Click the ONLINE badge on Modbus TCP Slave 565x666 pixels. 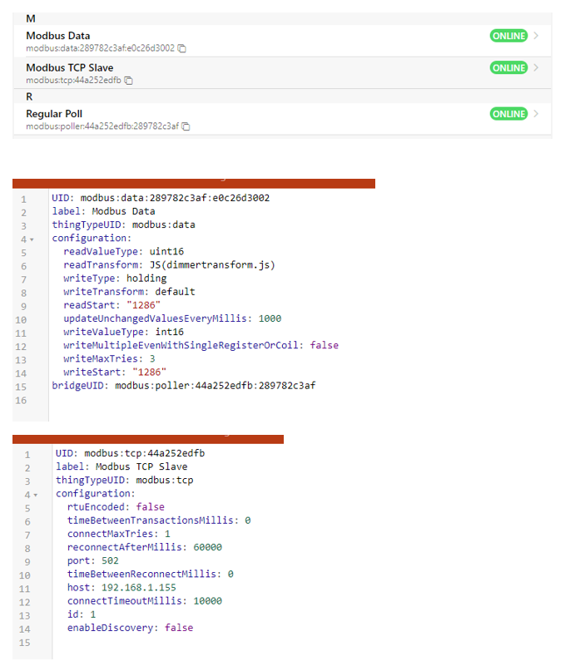[508, 68]
